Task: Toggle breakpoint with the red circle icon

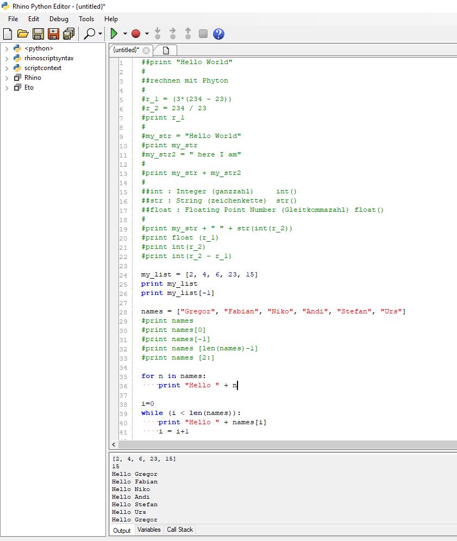Action: point(136,34)
